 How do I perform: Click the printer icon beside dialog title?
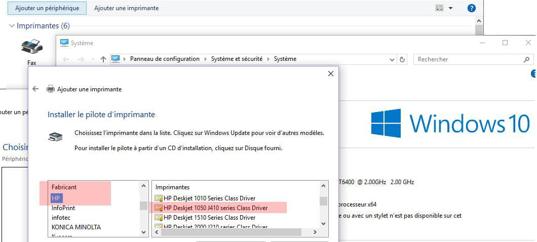50,89
